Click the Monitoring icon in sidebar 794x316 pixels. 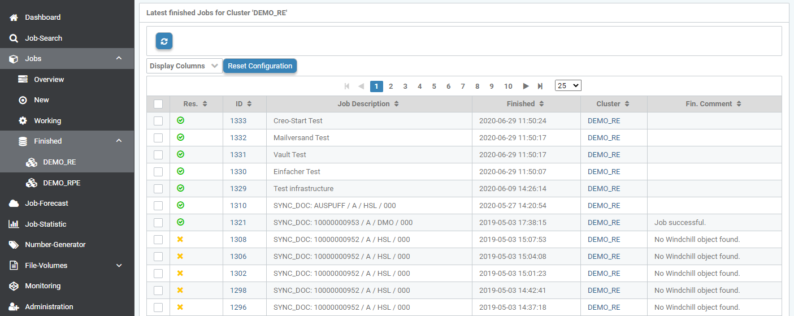pos(14,286)
